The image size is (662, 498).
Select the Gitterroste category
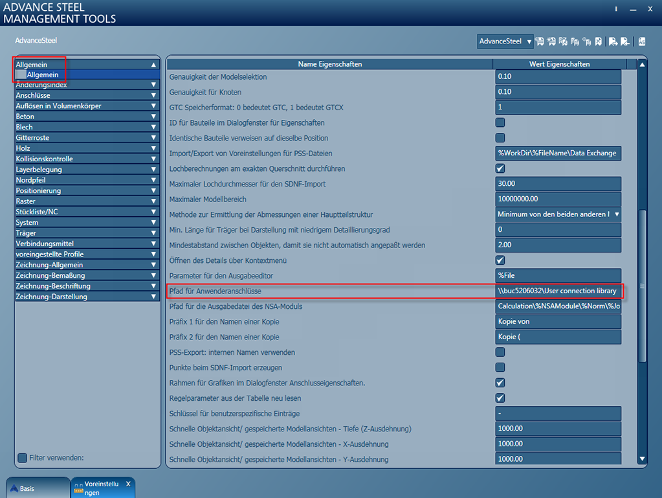87,138
